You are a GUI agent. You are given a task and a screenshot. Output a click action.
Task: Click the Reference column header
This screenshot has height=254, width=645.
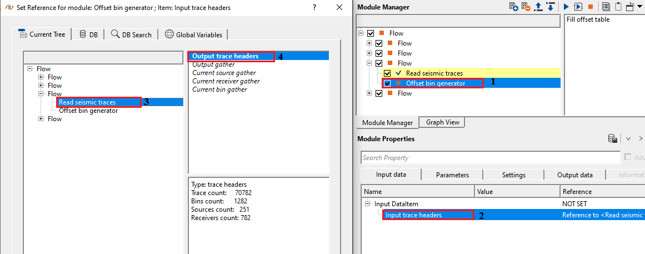click(602, 191)
